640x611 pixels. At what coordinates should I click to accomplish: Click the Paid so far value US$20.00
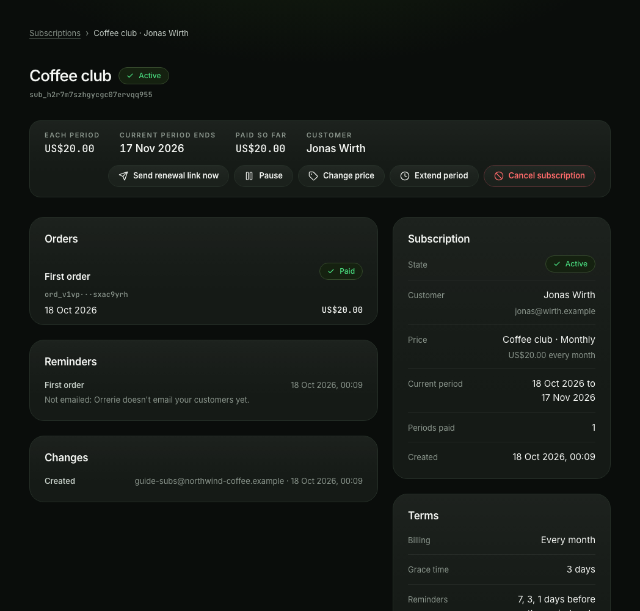(x=260, y=148)
